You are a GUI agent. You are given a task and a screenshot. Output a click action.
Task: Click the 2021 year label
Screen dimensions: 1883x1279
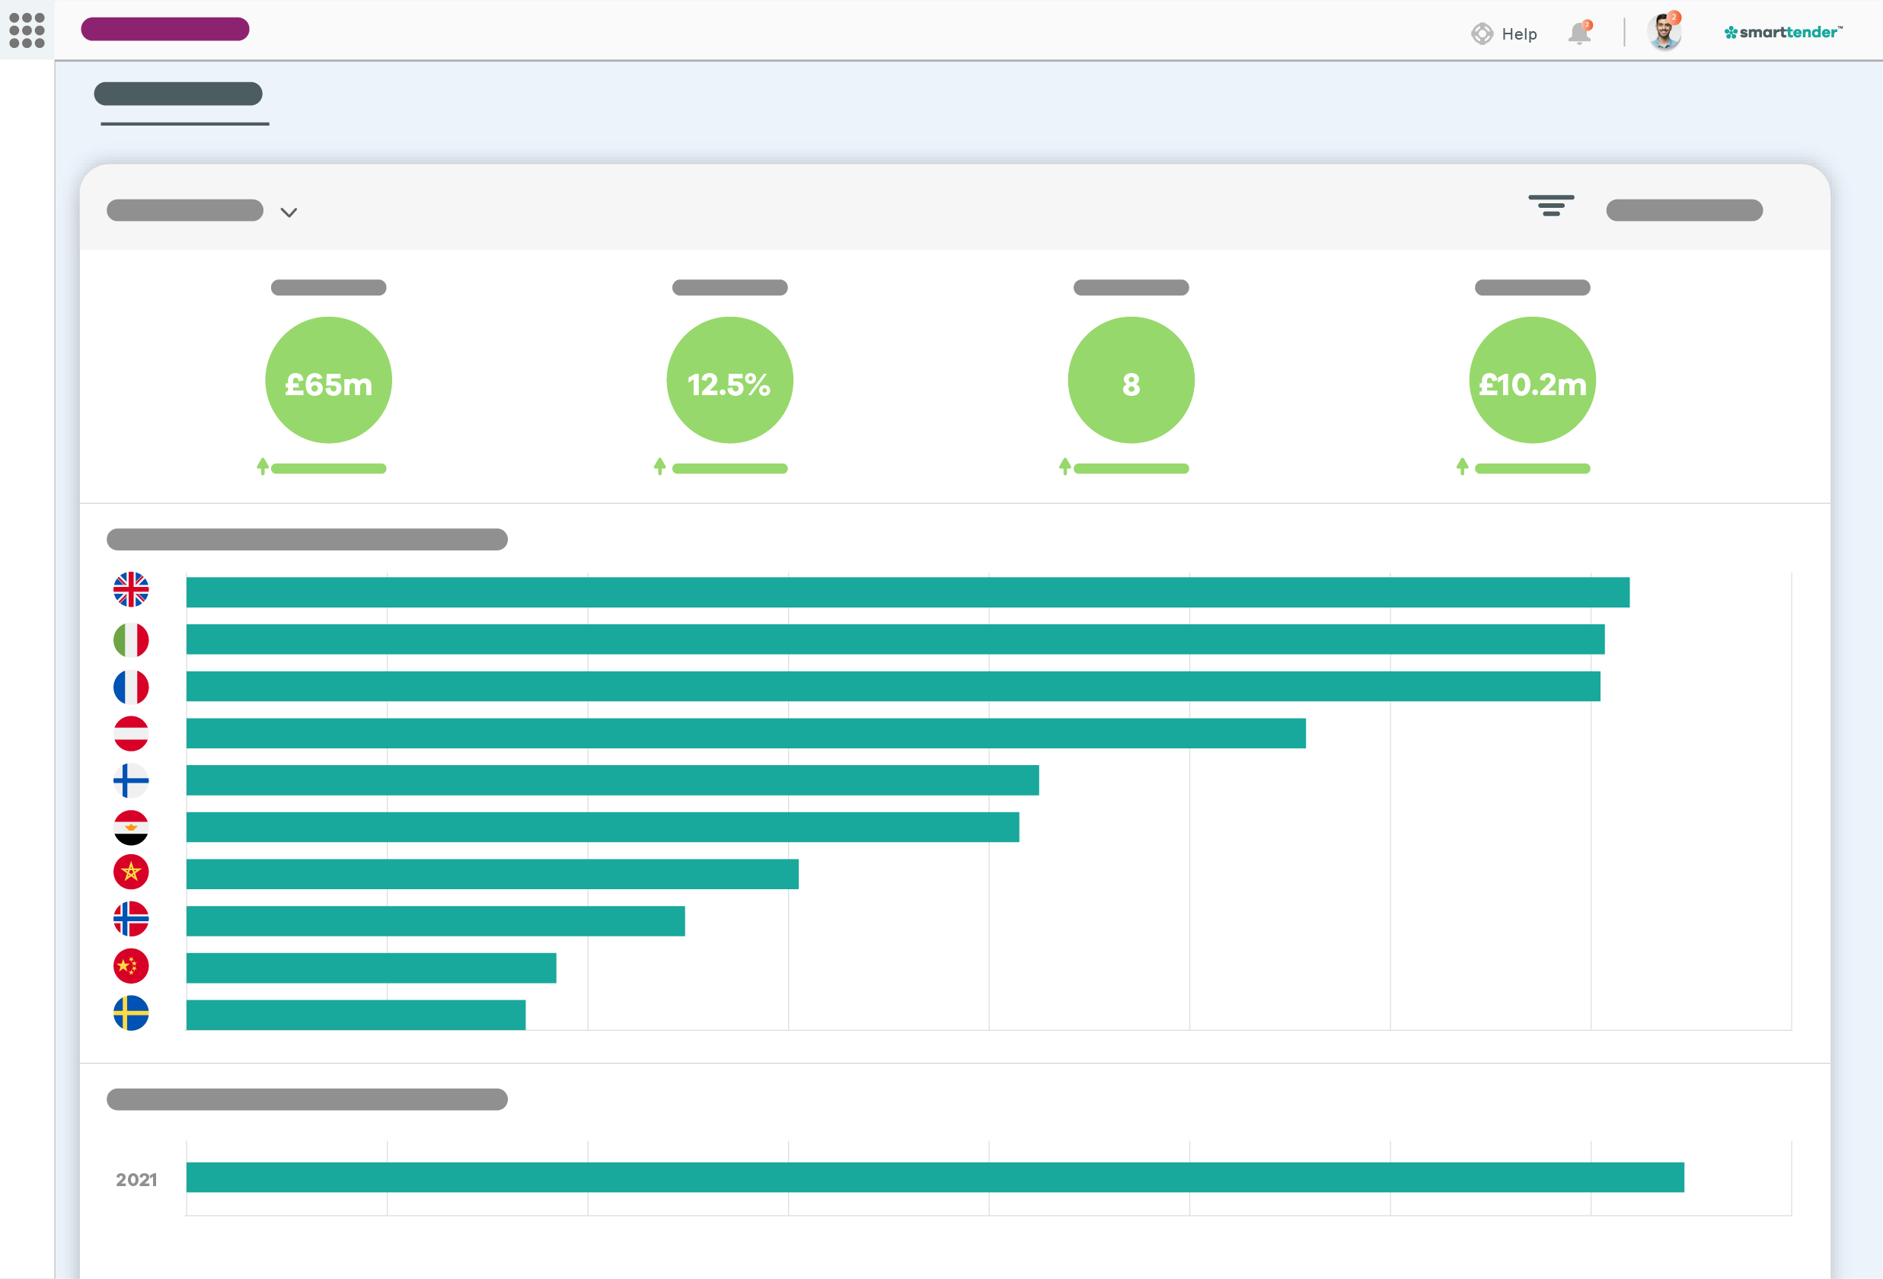[x=136, y=1179]
